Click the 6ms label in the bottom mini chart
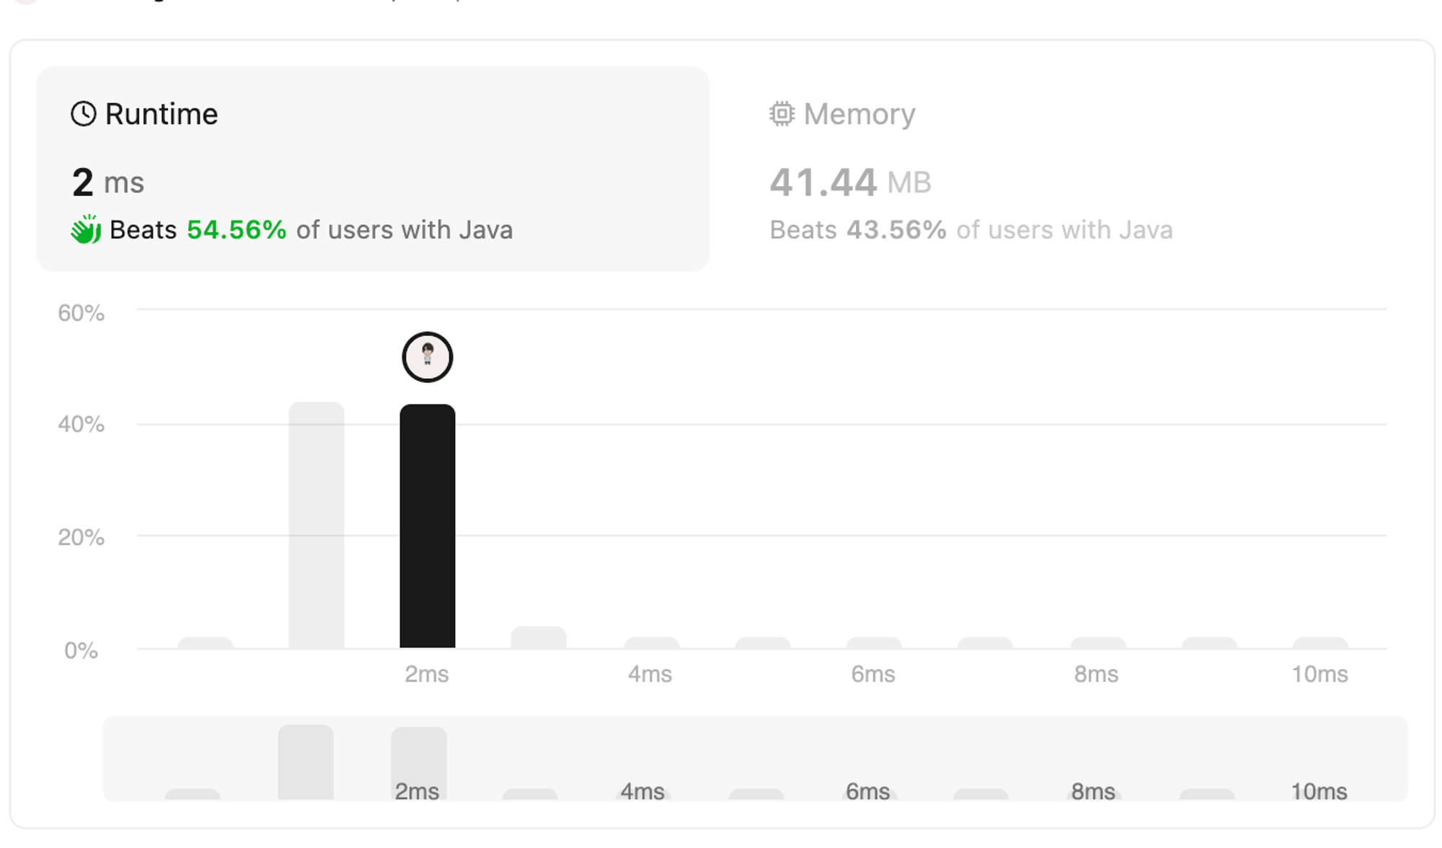This screenshot has width=1442, height=848. pyautogui.click(x=867, y=792)
